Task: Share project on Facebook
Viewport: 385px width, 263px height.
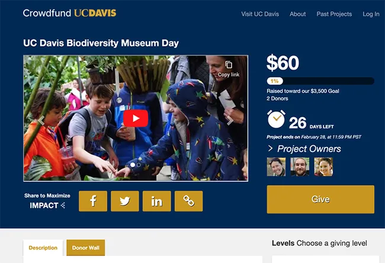Action: pyautogui.click(x=93, y=201)
